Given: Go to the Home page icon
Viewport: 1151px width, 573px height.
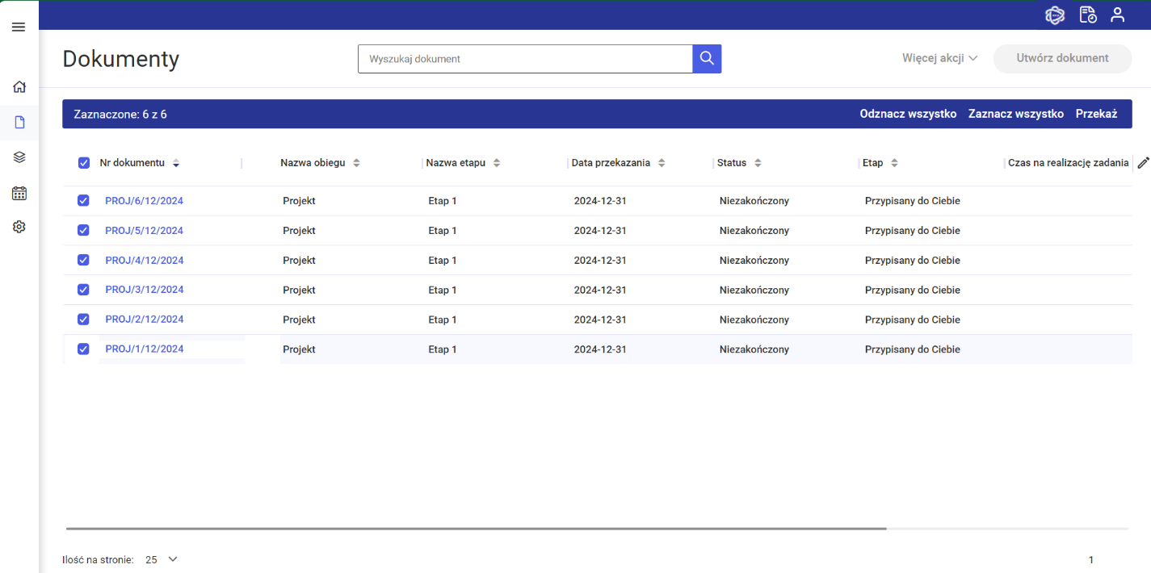Looking at the screenshot, I should [x=19, y=87].
